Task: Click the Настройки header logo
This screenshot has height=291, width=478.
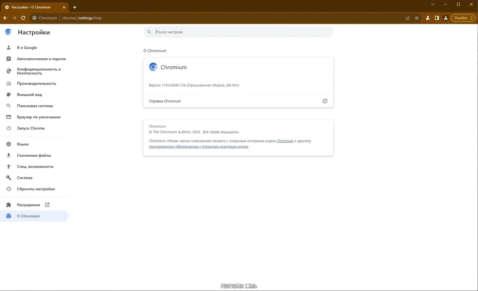Action: coord(8,32)
